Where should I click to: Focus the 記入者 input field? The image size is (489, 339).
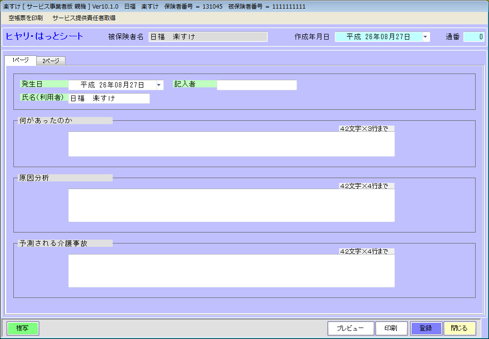pos(256,85)
